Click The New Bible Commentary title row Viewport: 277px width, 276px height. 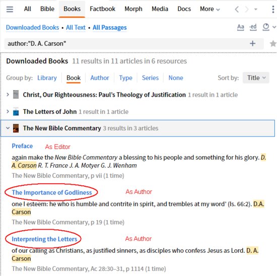(x=138, y=128)
